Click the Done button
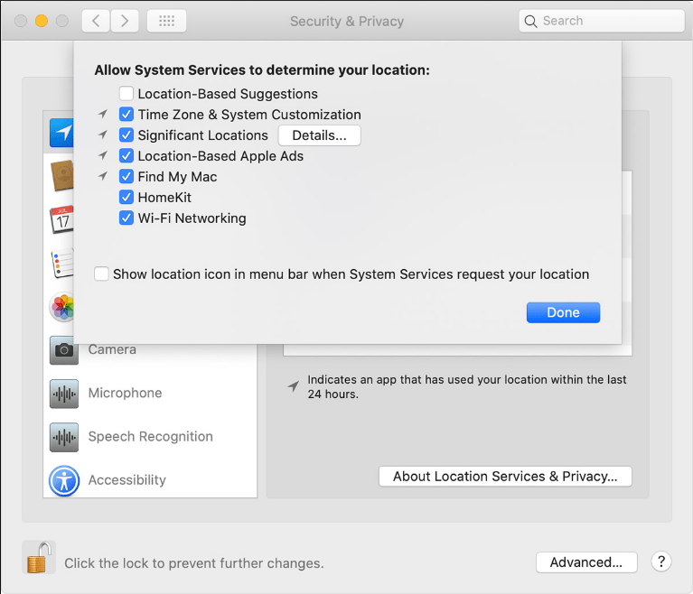693x594 pixels. point(563,312)
